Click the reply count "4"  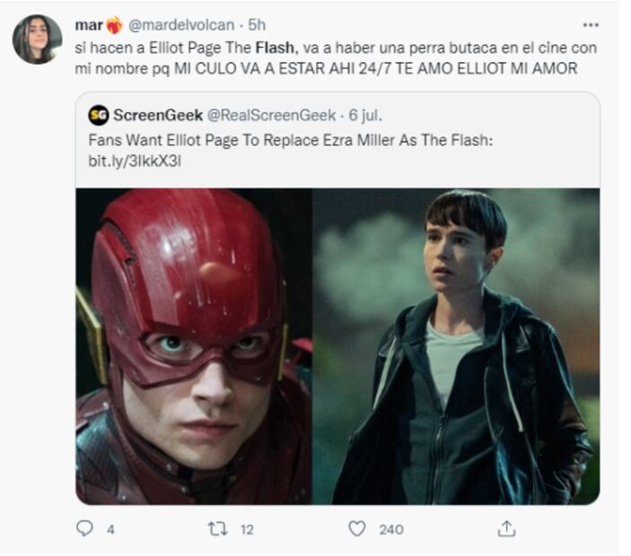(x=110, y=530)
